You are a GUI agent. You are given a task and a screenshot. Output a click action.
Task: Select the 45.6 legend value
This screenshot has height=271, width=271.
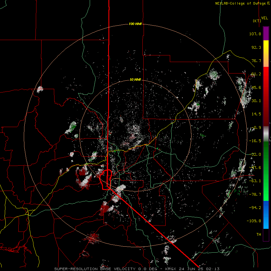click(256, 87)
